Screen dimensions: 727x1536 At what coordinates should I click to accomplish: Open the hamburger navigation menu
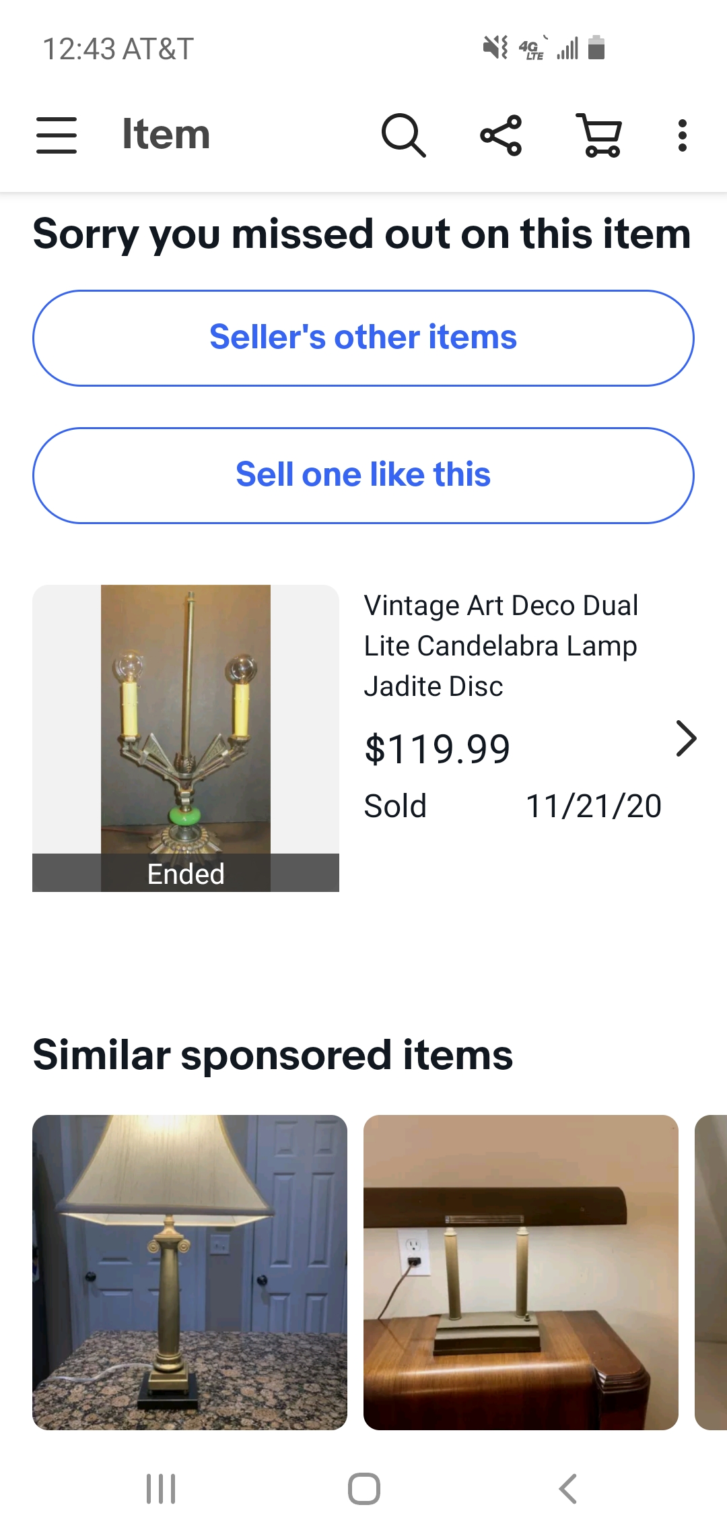tap(57, 135)
